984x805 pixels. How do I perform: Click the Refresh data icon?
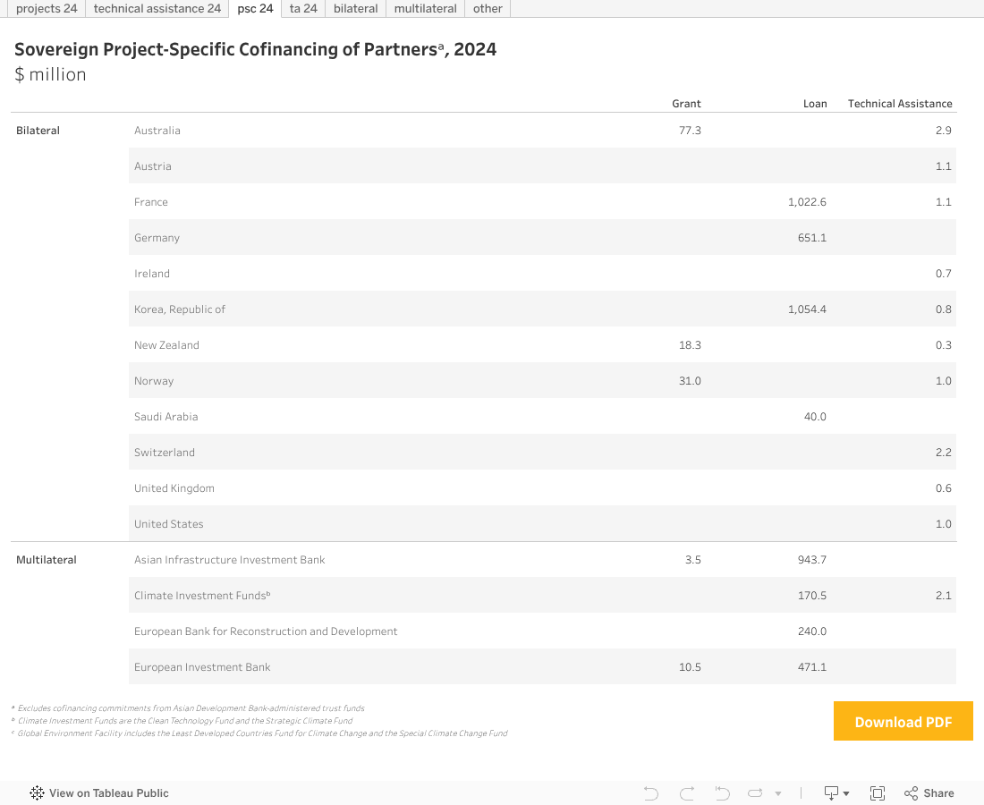click(x=755, y=793)
